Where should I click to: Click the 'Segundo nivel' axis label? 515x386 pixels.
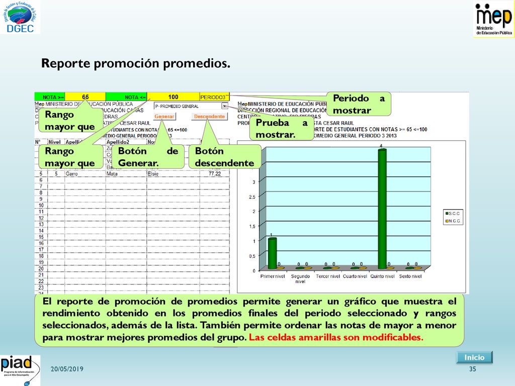pos(300,279)
